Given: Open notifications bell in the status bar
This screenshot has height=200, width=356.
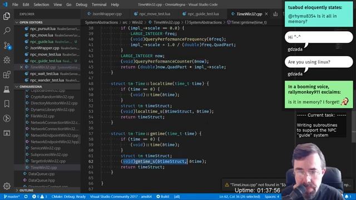Looking at the screenshot, I should click(x=348, y=197).
